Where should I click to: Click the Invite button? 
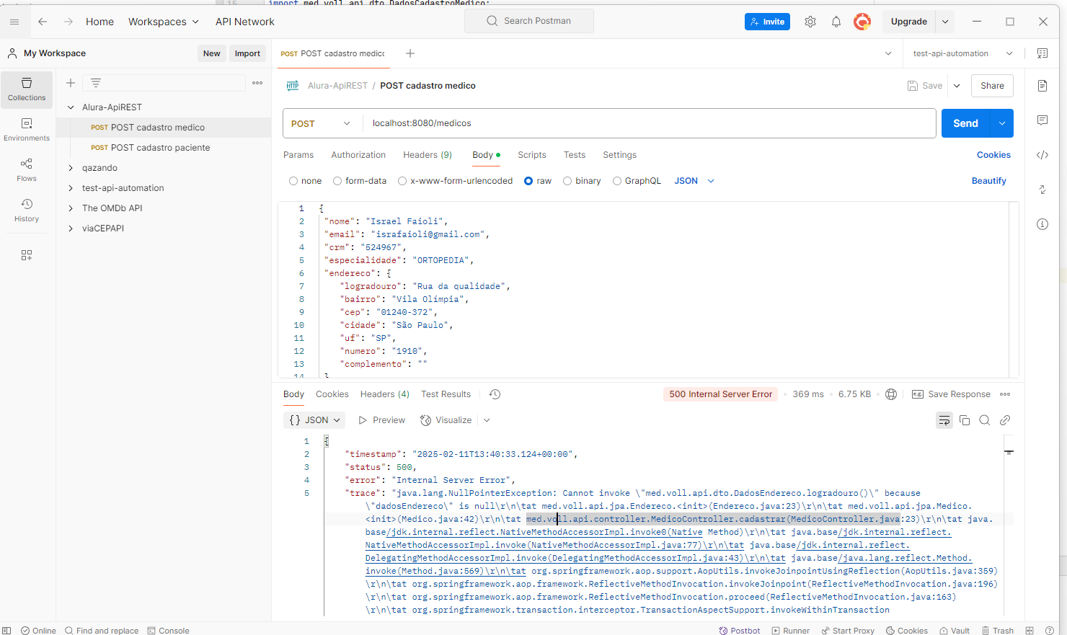tap(767, 22)
